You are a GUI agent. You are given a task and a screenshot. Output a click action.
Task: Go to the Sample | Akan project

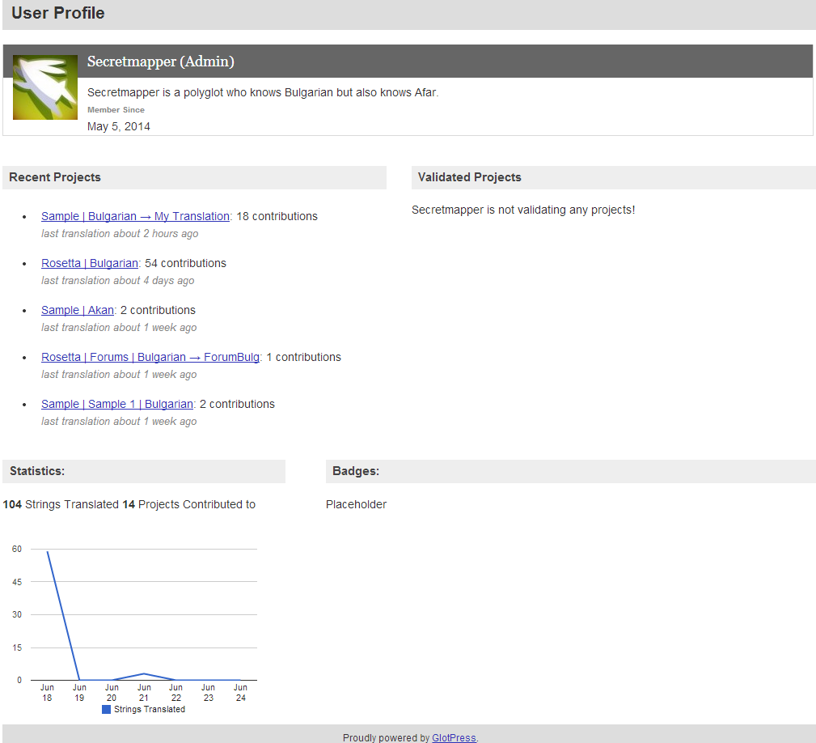(x=78, y=310)
